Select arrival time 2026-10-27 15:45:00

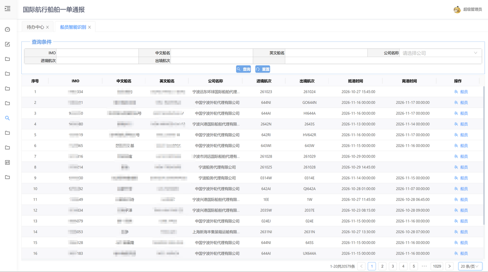pyautogui.click(x=358, y=92)
